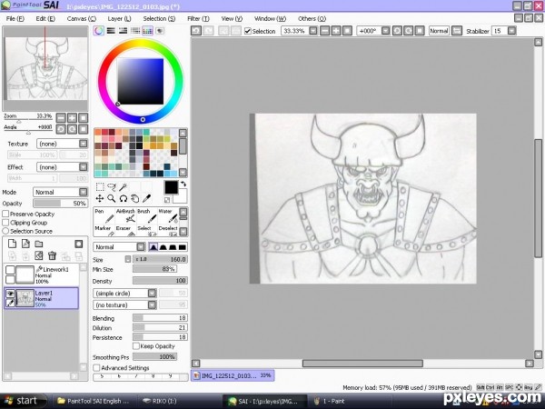Open the Stabilizer value dropdown
The image size is (545, 409).
[x=511, y=31]
